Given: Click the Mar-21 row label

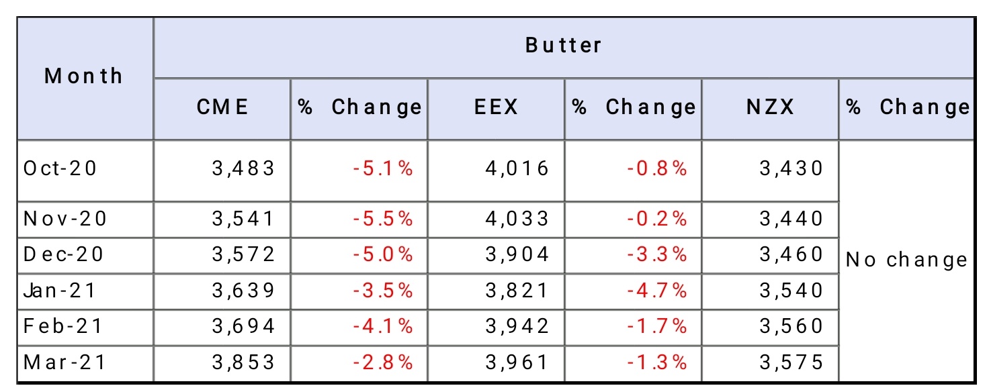Looking at the screenshot, I should click(63, 362).
